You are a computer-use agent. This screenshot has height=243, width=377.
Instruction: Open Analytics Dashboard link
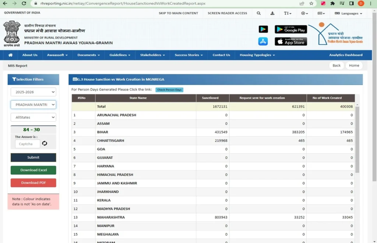(346, 55)
